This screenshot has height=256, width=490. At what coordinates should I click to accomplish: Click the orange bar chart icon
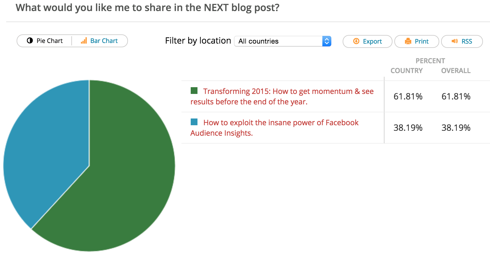pos(84,41)
